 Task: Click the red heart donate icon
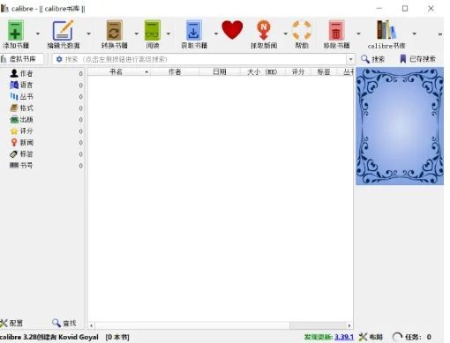coord(232,30)
